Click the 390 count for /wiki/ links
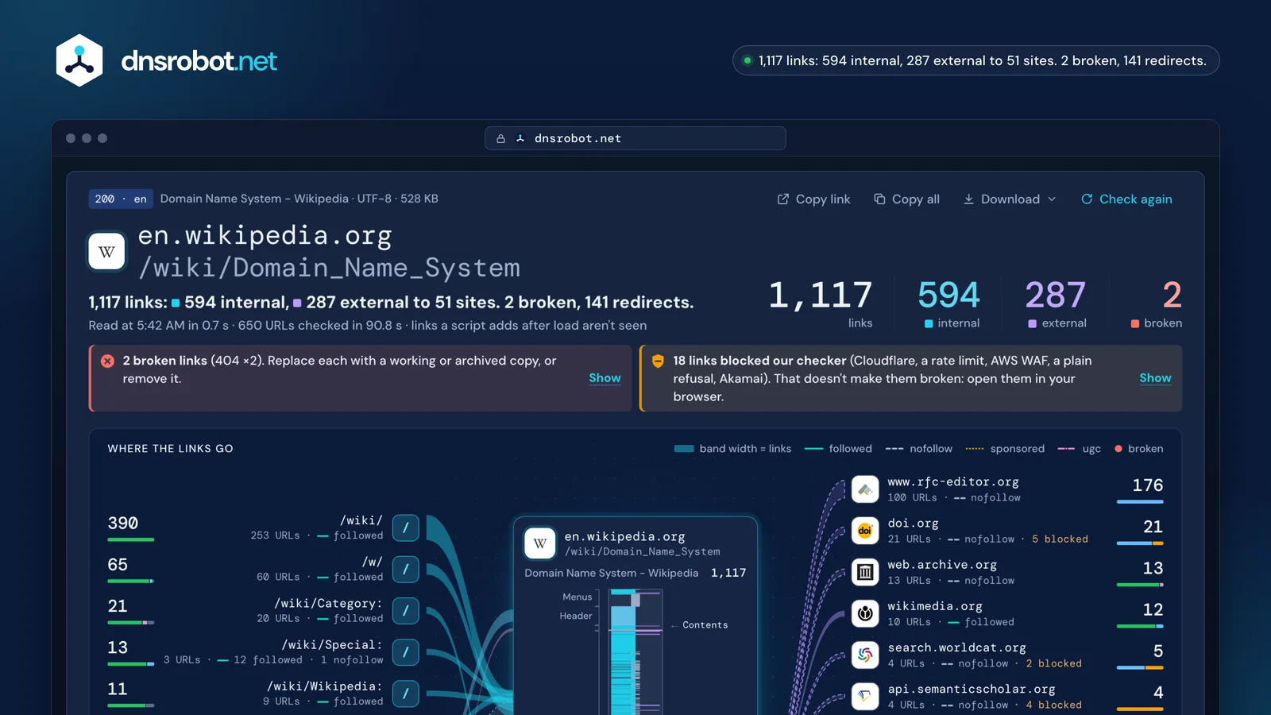The width and height of the screenshot is (1271, 715). click(123, 524)
